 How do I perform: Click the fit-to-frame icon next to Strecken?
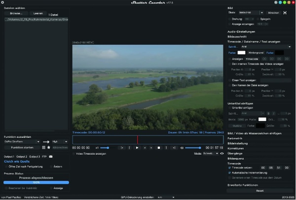coord(285,13)
